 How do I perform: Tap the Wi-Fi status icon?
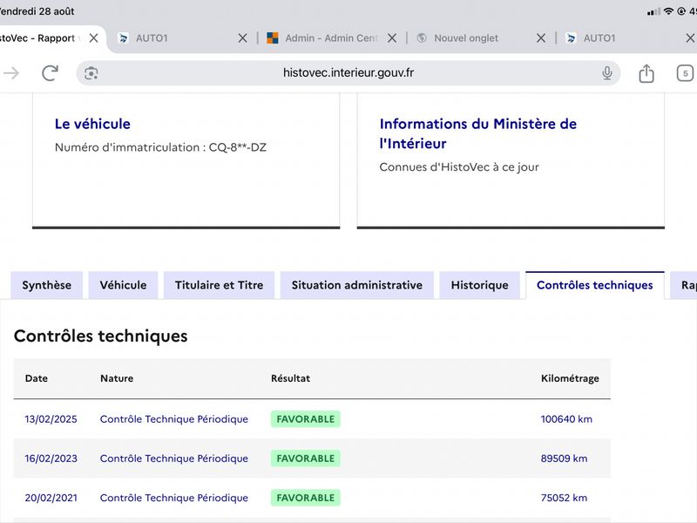pos(668,11)
